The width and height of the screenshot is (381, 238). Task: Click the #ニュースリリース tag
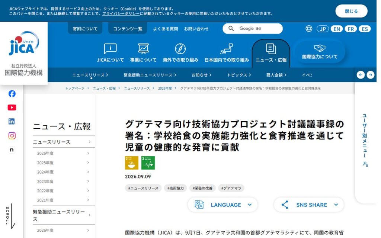coord(143,188)
